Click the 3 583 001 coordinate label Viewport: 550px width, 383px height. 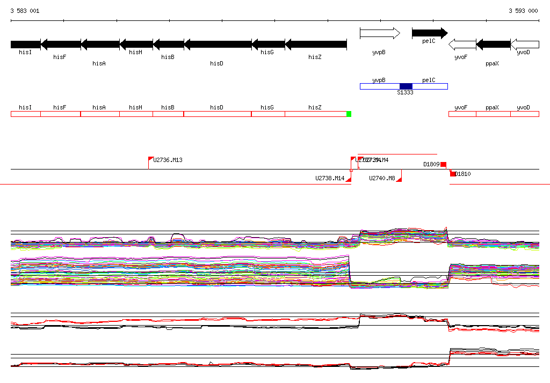25,11
